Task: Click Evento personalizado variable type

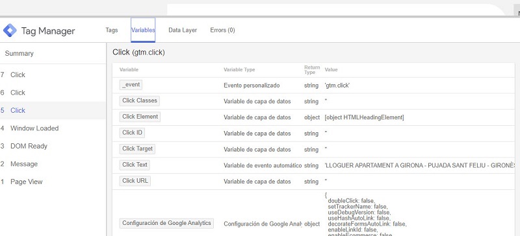Action: pos(252,86)
